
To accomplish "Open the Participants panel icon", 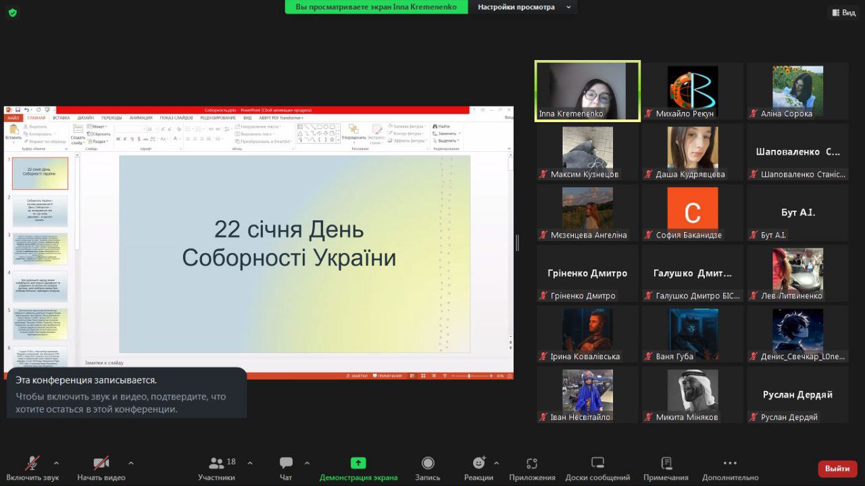I will (x=217, y=463).
